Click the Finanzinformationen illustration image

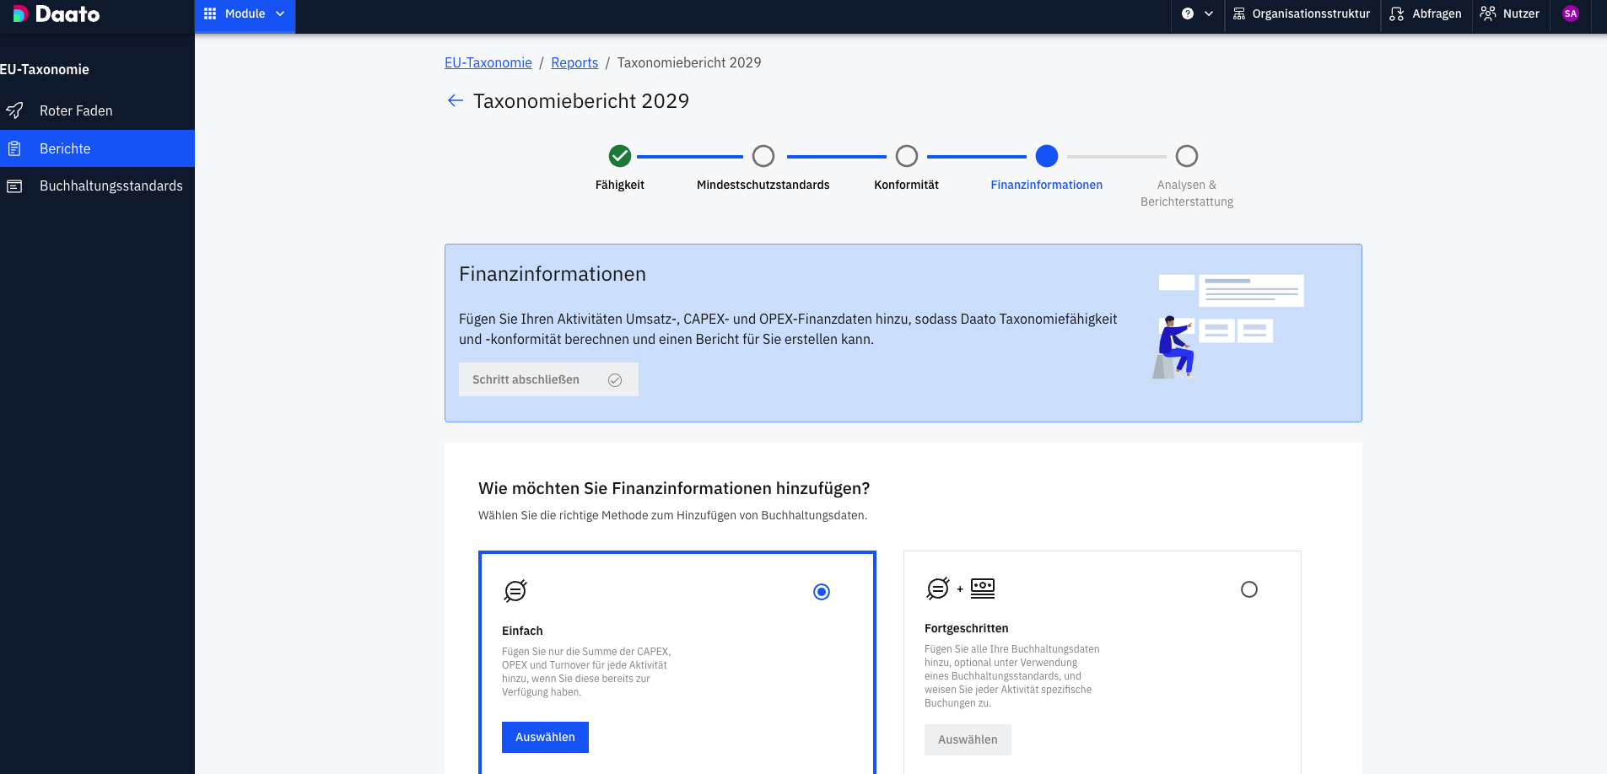click(x=1227, y=326)
